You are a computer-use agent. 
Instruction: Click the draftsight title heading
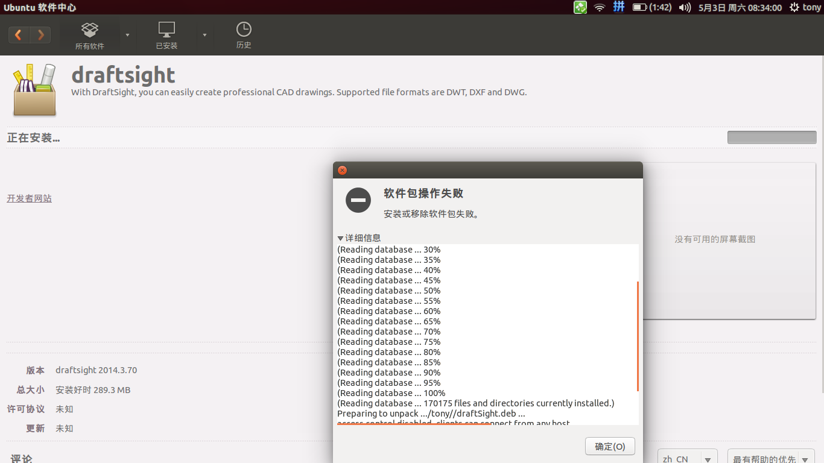123,75
